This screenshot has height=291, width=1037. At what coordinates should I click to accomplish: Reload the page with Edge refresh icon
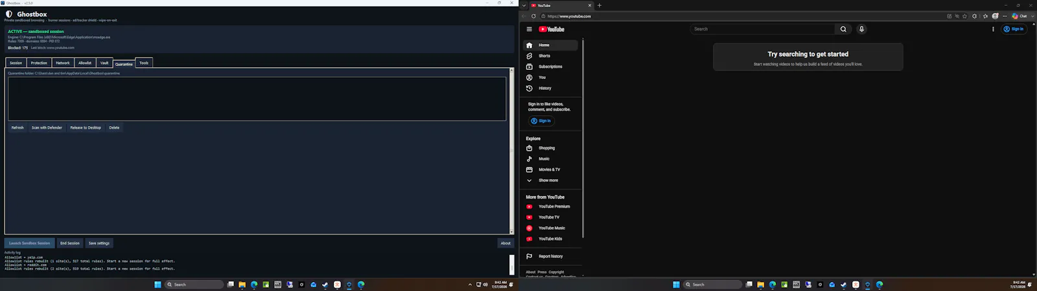[533, 16]
